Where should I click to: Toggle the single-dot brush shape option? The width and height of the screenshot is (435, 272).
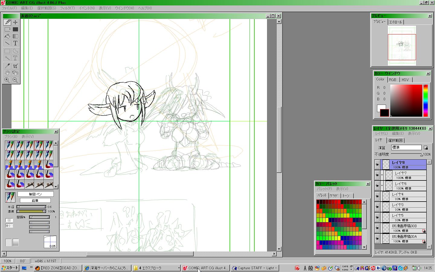pyautogui.click(x=9, y=220)
